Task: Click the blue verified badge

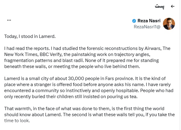Action: point(134,21)
